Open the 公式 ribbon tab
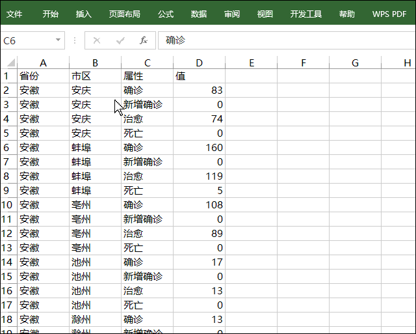 pos(166,14)
